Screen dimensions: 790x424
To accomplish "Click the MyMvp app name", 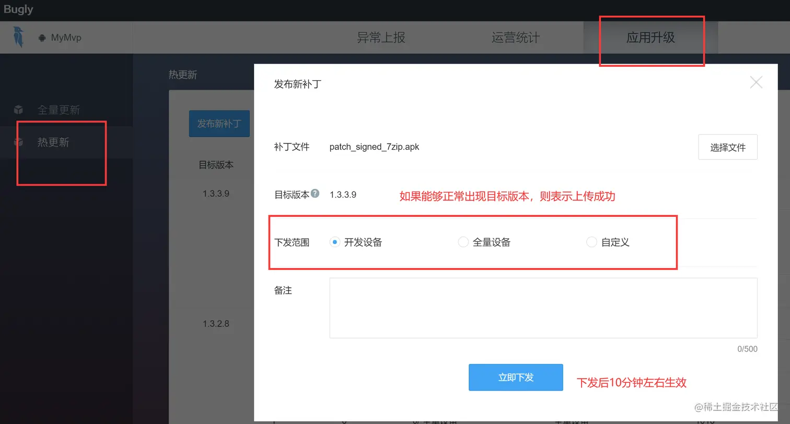I will (66, 38).
